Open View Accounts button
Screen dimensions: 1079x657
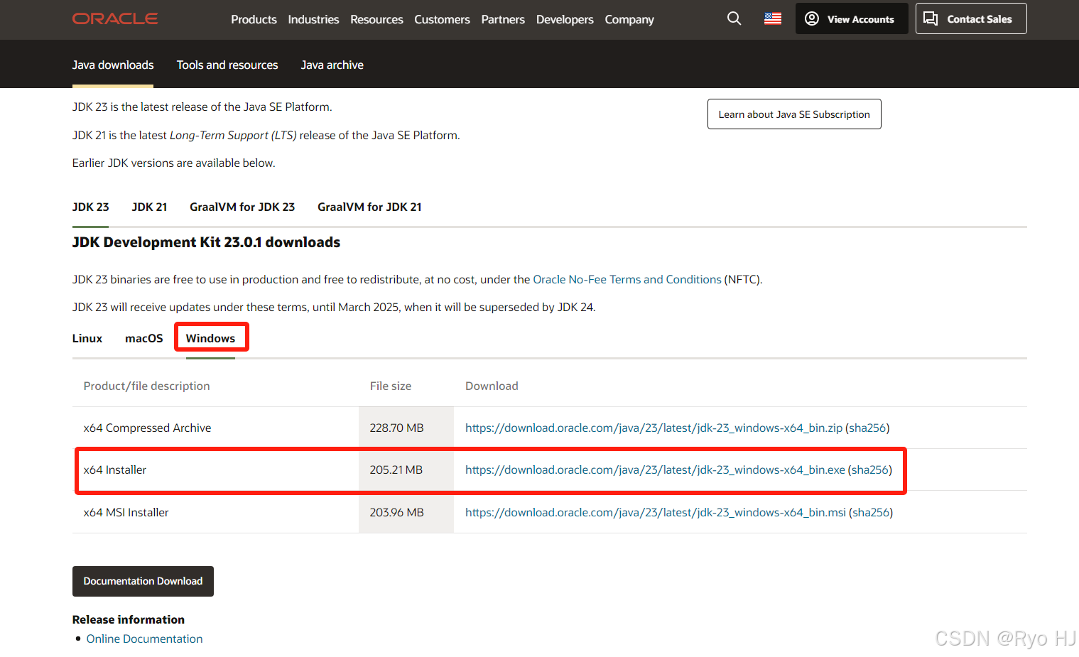click(x=852, y=18)
